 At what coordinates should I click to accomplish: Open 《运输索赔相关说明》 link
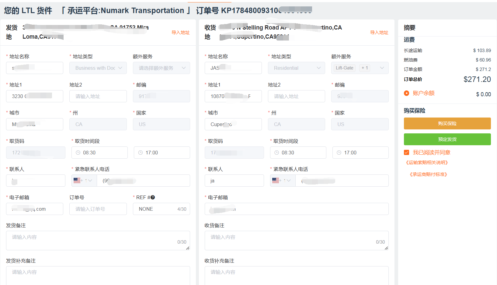pyautogui.click(x=427, y=163)
